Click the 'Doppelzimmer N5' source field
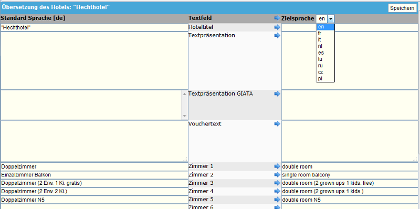The width and height of the screenshot is (420, 209). (94, 200)
